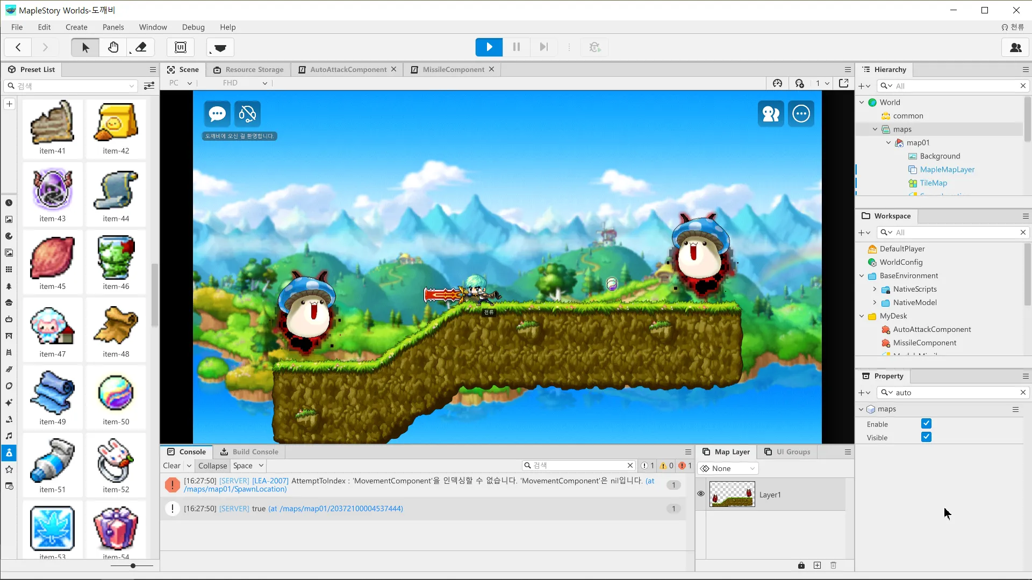Click the chat bubble icon in scene
The image size is (1032, 580).
click(x=217, y=114)
